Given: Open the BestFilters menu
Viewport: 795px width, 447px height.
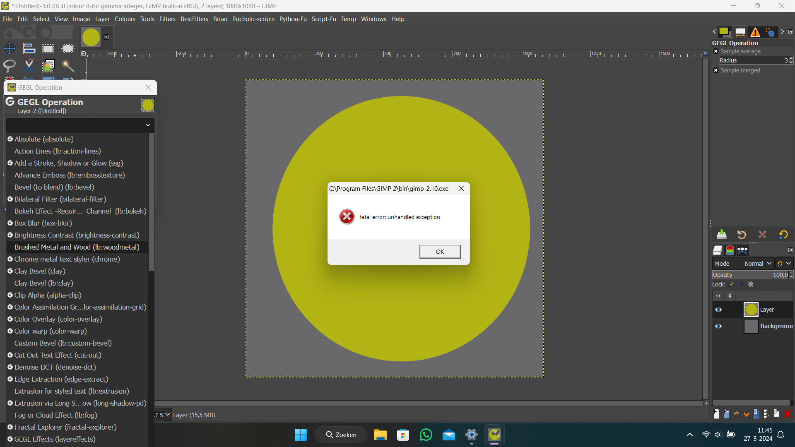Looking at the screenshot, I should 194,19.
